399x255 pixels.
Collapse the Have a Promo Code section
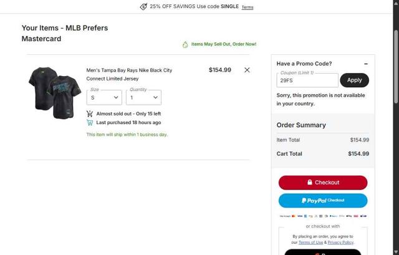pyautogui.click(x=366, y=64)
